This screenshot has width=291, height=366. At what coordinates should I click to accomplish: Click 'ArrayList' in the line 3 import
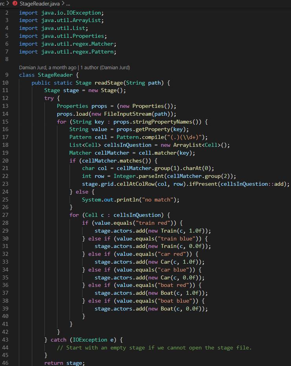point(87,20)
